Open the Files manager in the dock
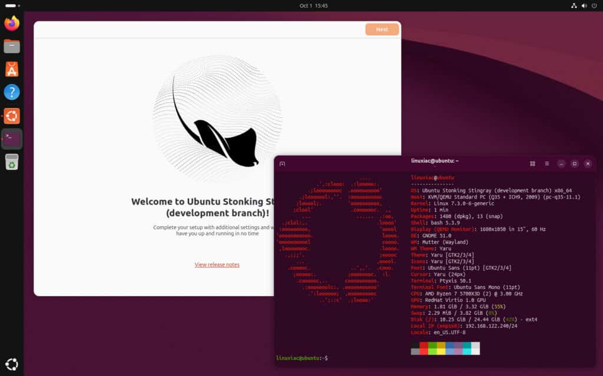 pyautogui.click(x=12, y=46)
